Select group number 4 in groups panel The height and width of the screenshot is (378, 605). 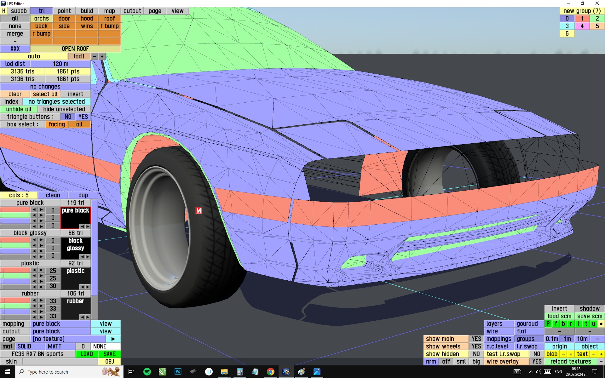(x=582, y=26)
